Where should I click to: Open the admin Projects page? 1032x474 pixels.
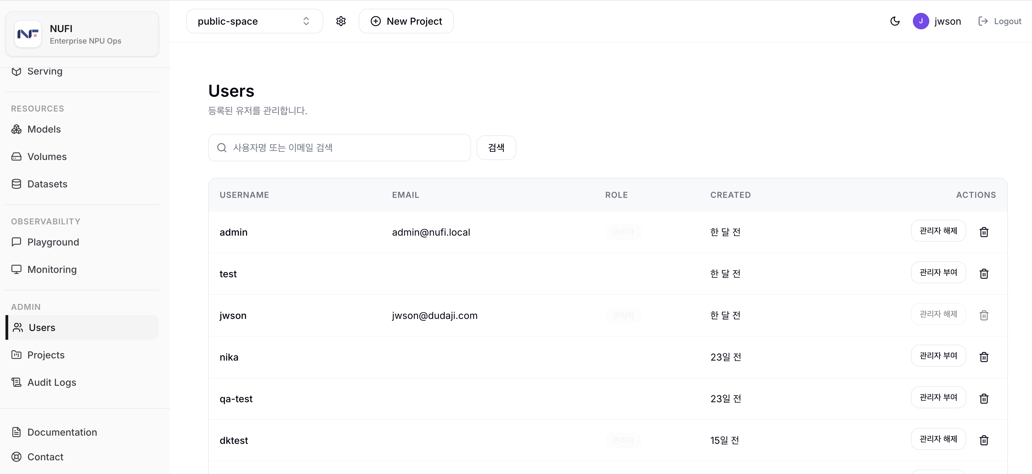(x=82, y=355)
